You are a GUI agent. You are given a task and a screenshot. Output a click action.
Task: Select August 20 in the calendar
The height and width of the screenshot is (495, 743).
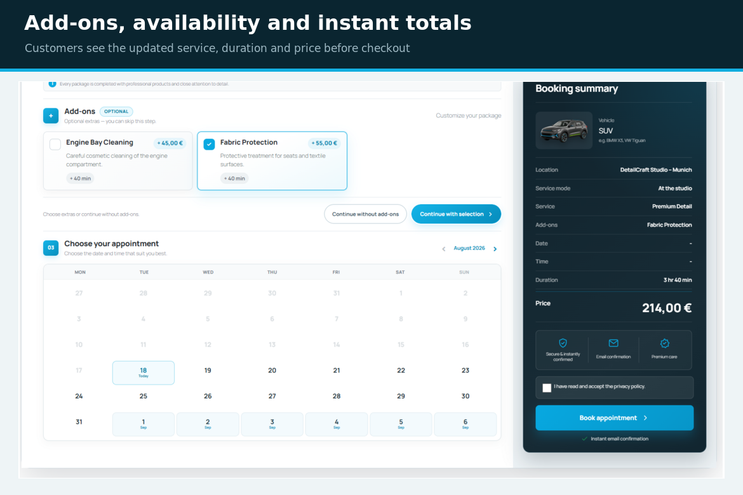(x=272, y=371)
